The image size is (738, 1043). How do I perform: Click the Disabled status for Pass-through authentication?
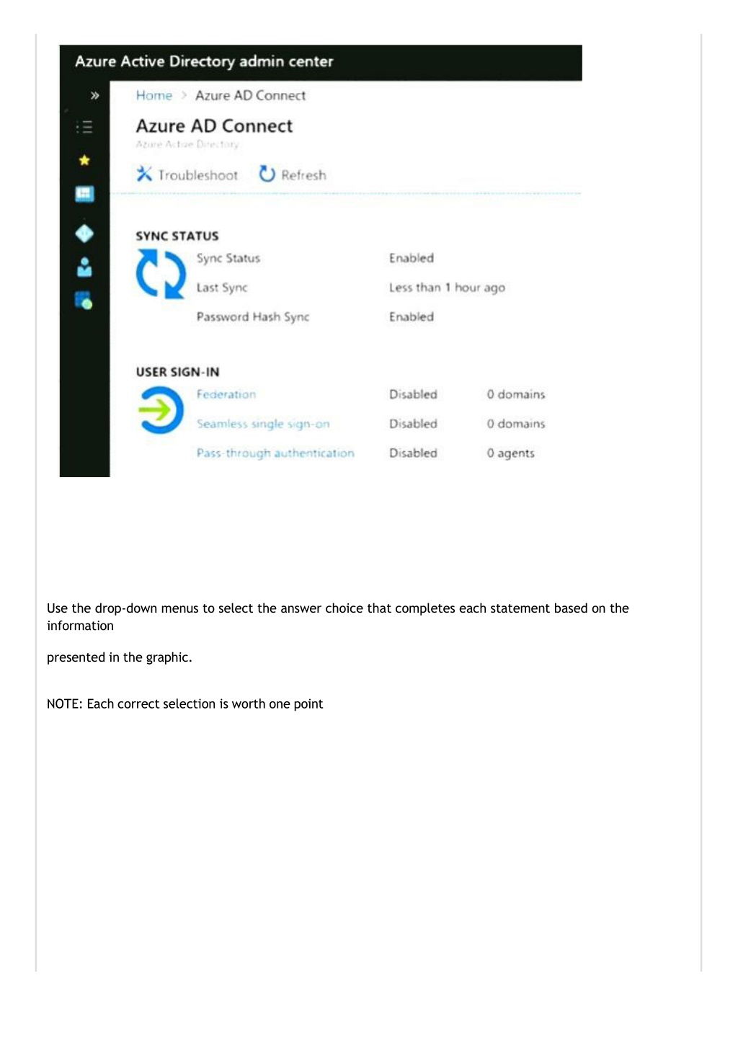[413, 453]
